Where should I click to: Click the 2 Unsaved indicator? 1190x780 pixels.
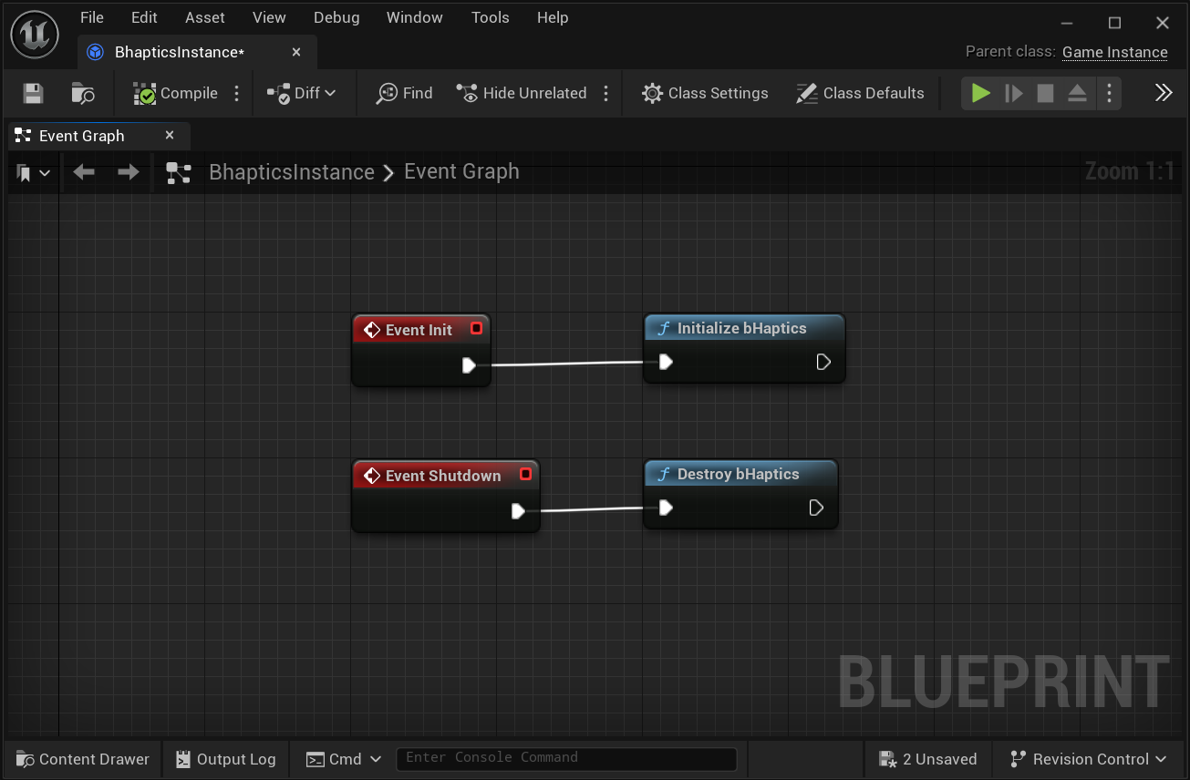pos(928,759)
